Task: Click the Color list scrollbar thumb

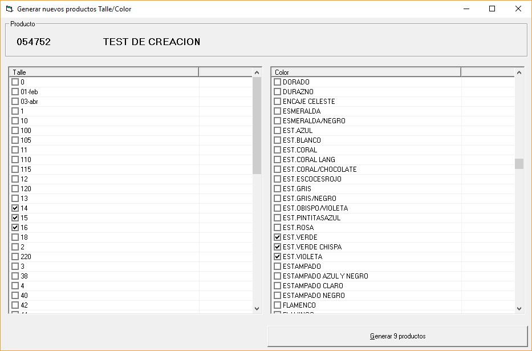Action: (519, 164)
